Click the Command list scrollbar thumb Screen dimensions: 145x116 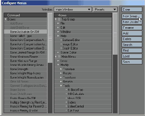[50, 38]
